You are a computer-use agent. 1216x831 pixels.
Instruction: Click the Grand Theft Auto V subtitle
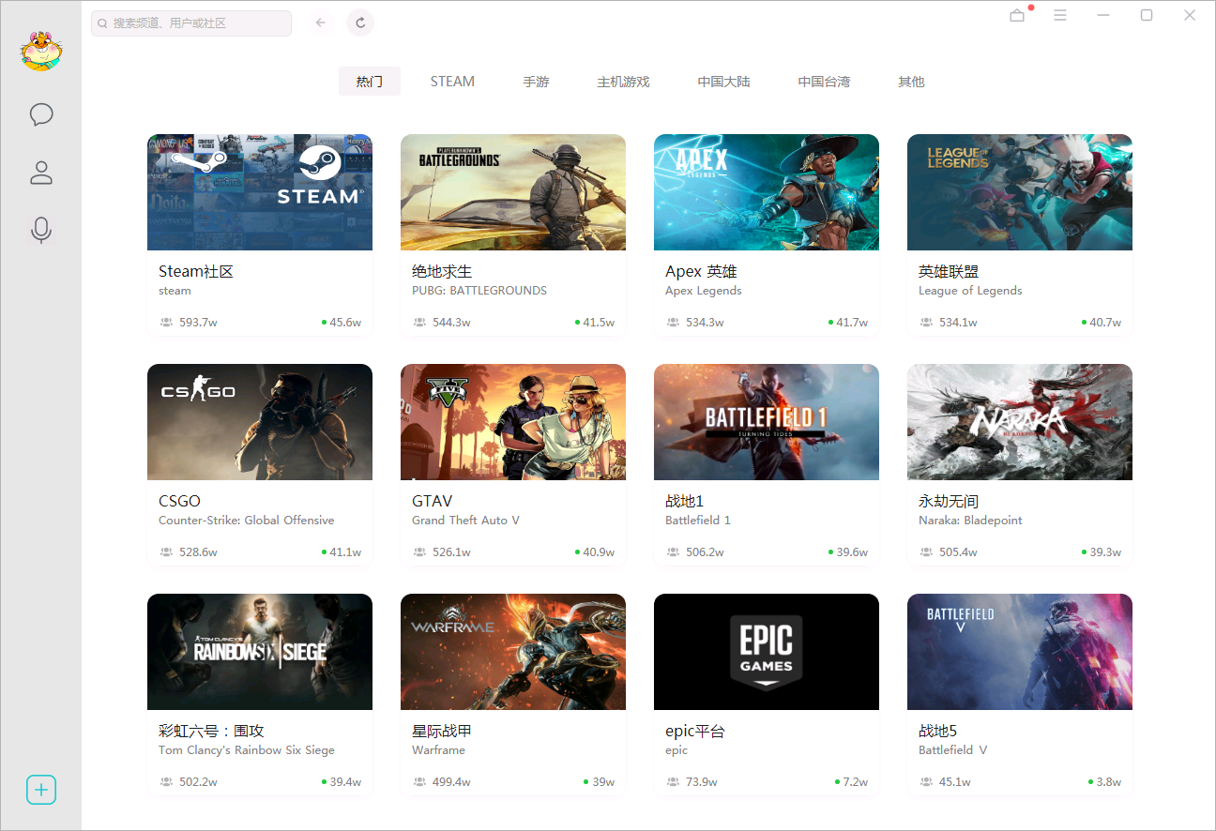[x=465, y=521]
